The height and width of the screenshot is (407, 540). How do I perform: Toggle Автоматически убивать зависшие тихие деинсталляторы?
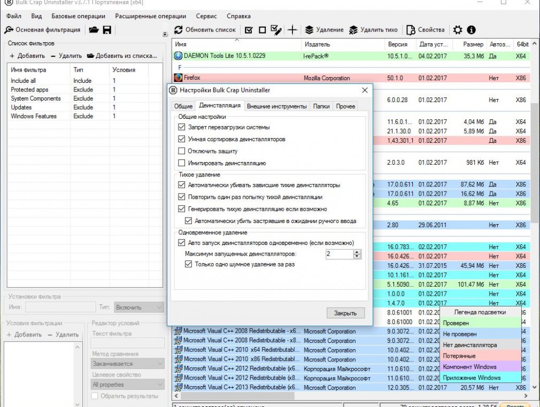pyautogui.click(x=181, y=185)
